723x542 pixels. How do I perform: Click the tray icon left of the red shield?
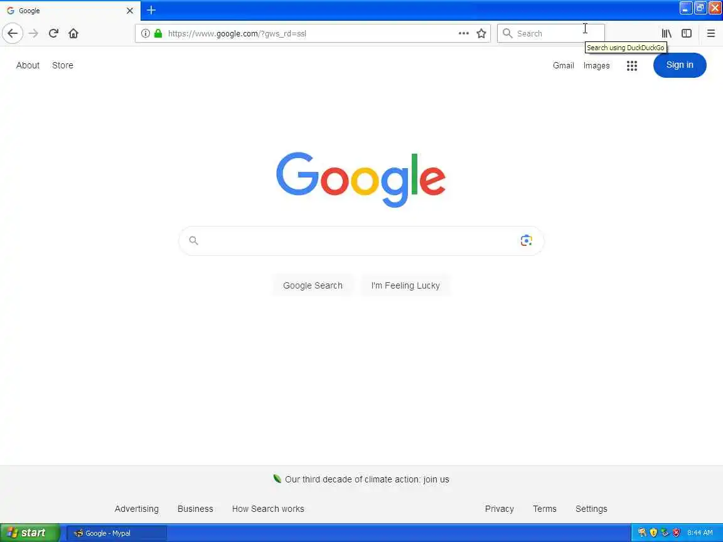(x=665, y=533)
